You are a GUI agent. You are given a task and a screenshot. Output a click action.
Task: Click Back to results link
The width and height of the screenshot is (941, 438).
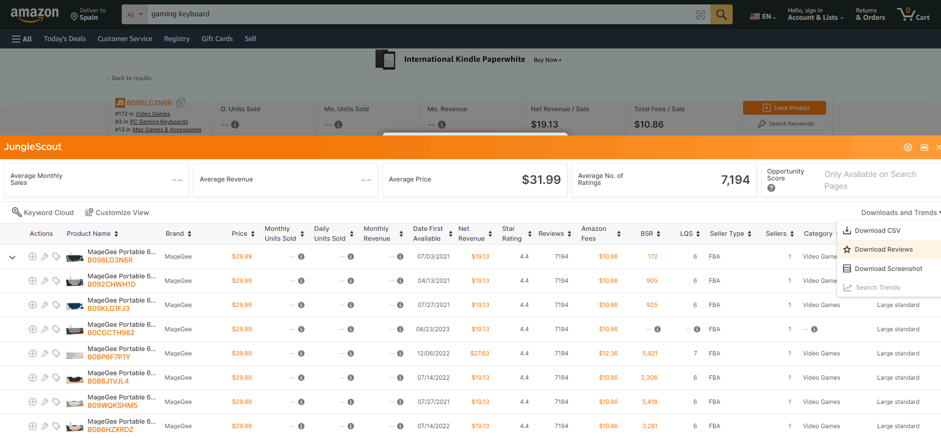click(x=130, y=78)
